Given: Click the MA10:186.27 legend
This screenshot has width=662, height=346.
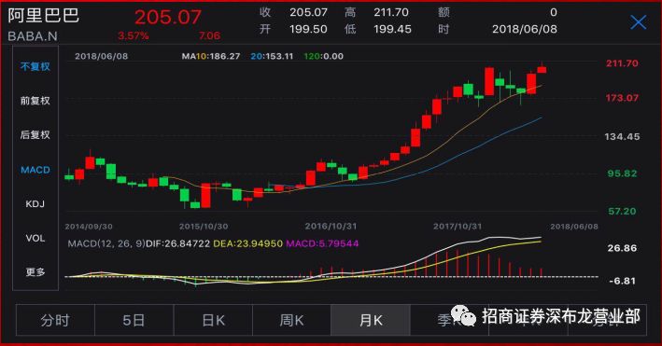Looking at the screenshot, I should pos(211,56).
